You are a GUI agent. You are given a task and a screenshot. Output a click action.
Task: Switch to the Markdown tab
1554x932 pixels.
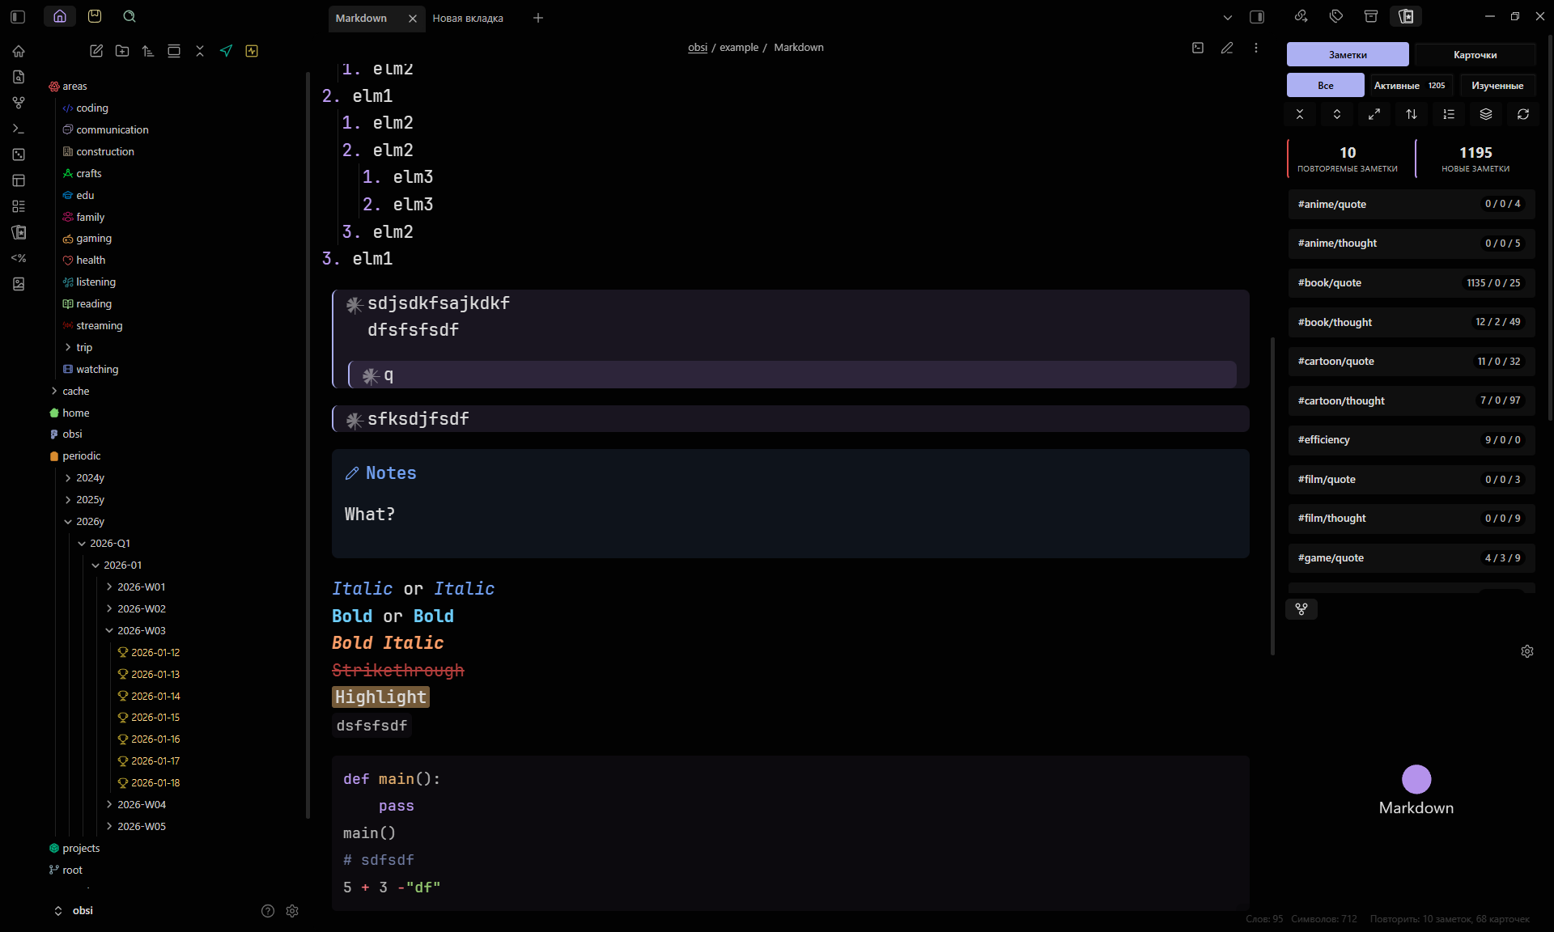362,18
